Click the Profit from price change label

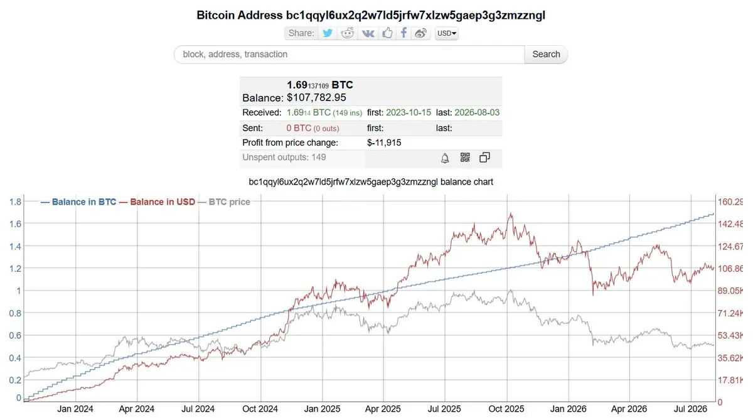290,142
